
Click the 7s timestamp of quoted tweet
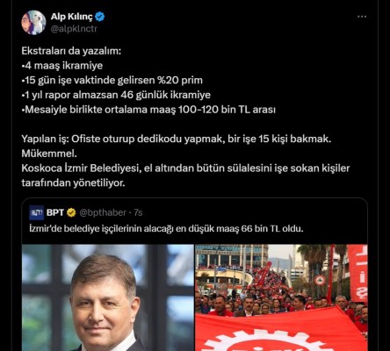click(x=138, y=212)
